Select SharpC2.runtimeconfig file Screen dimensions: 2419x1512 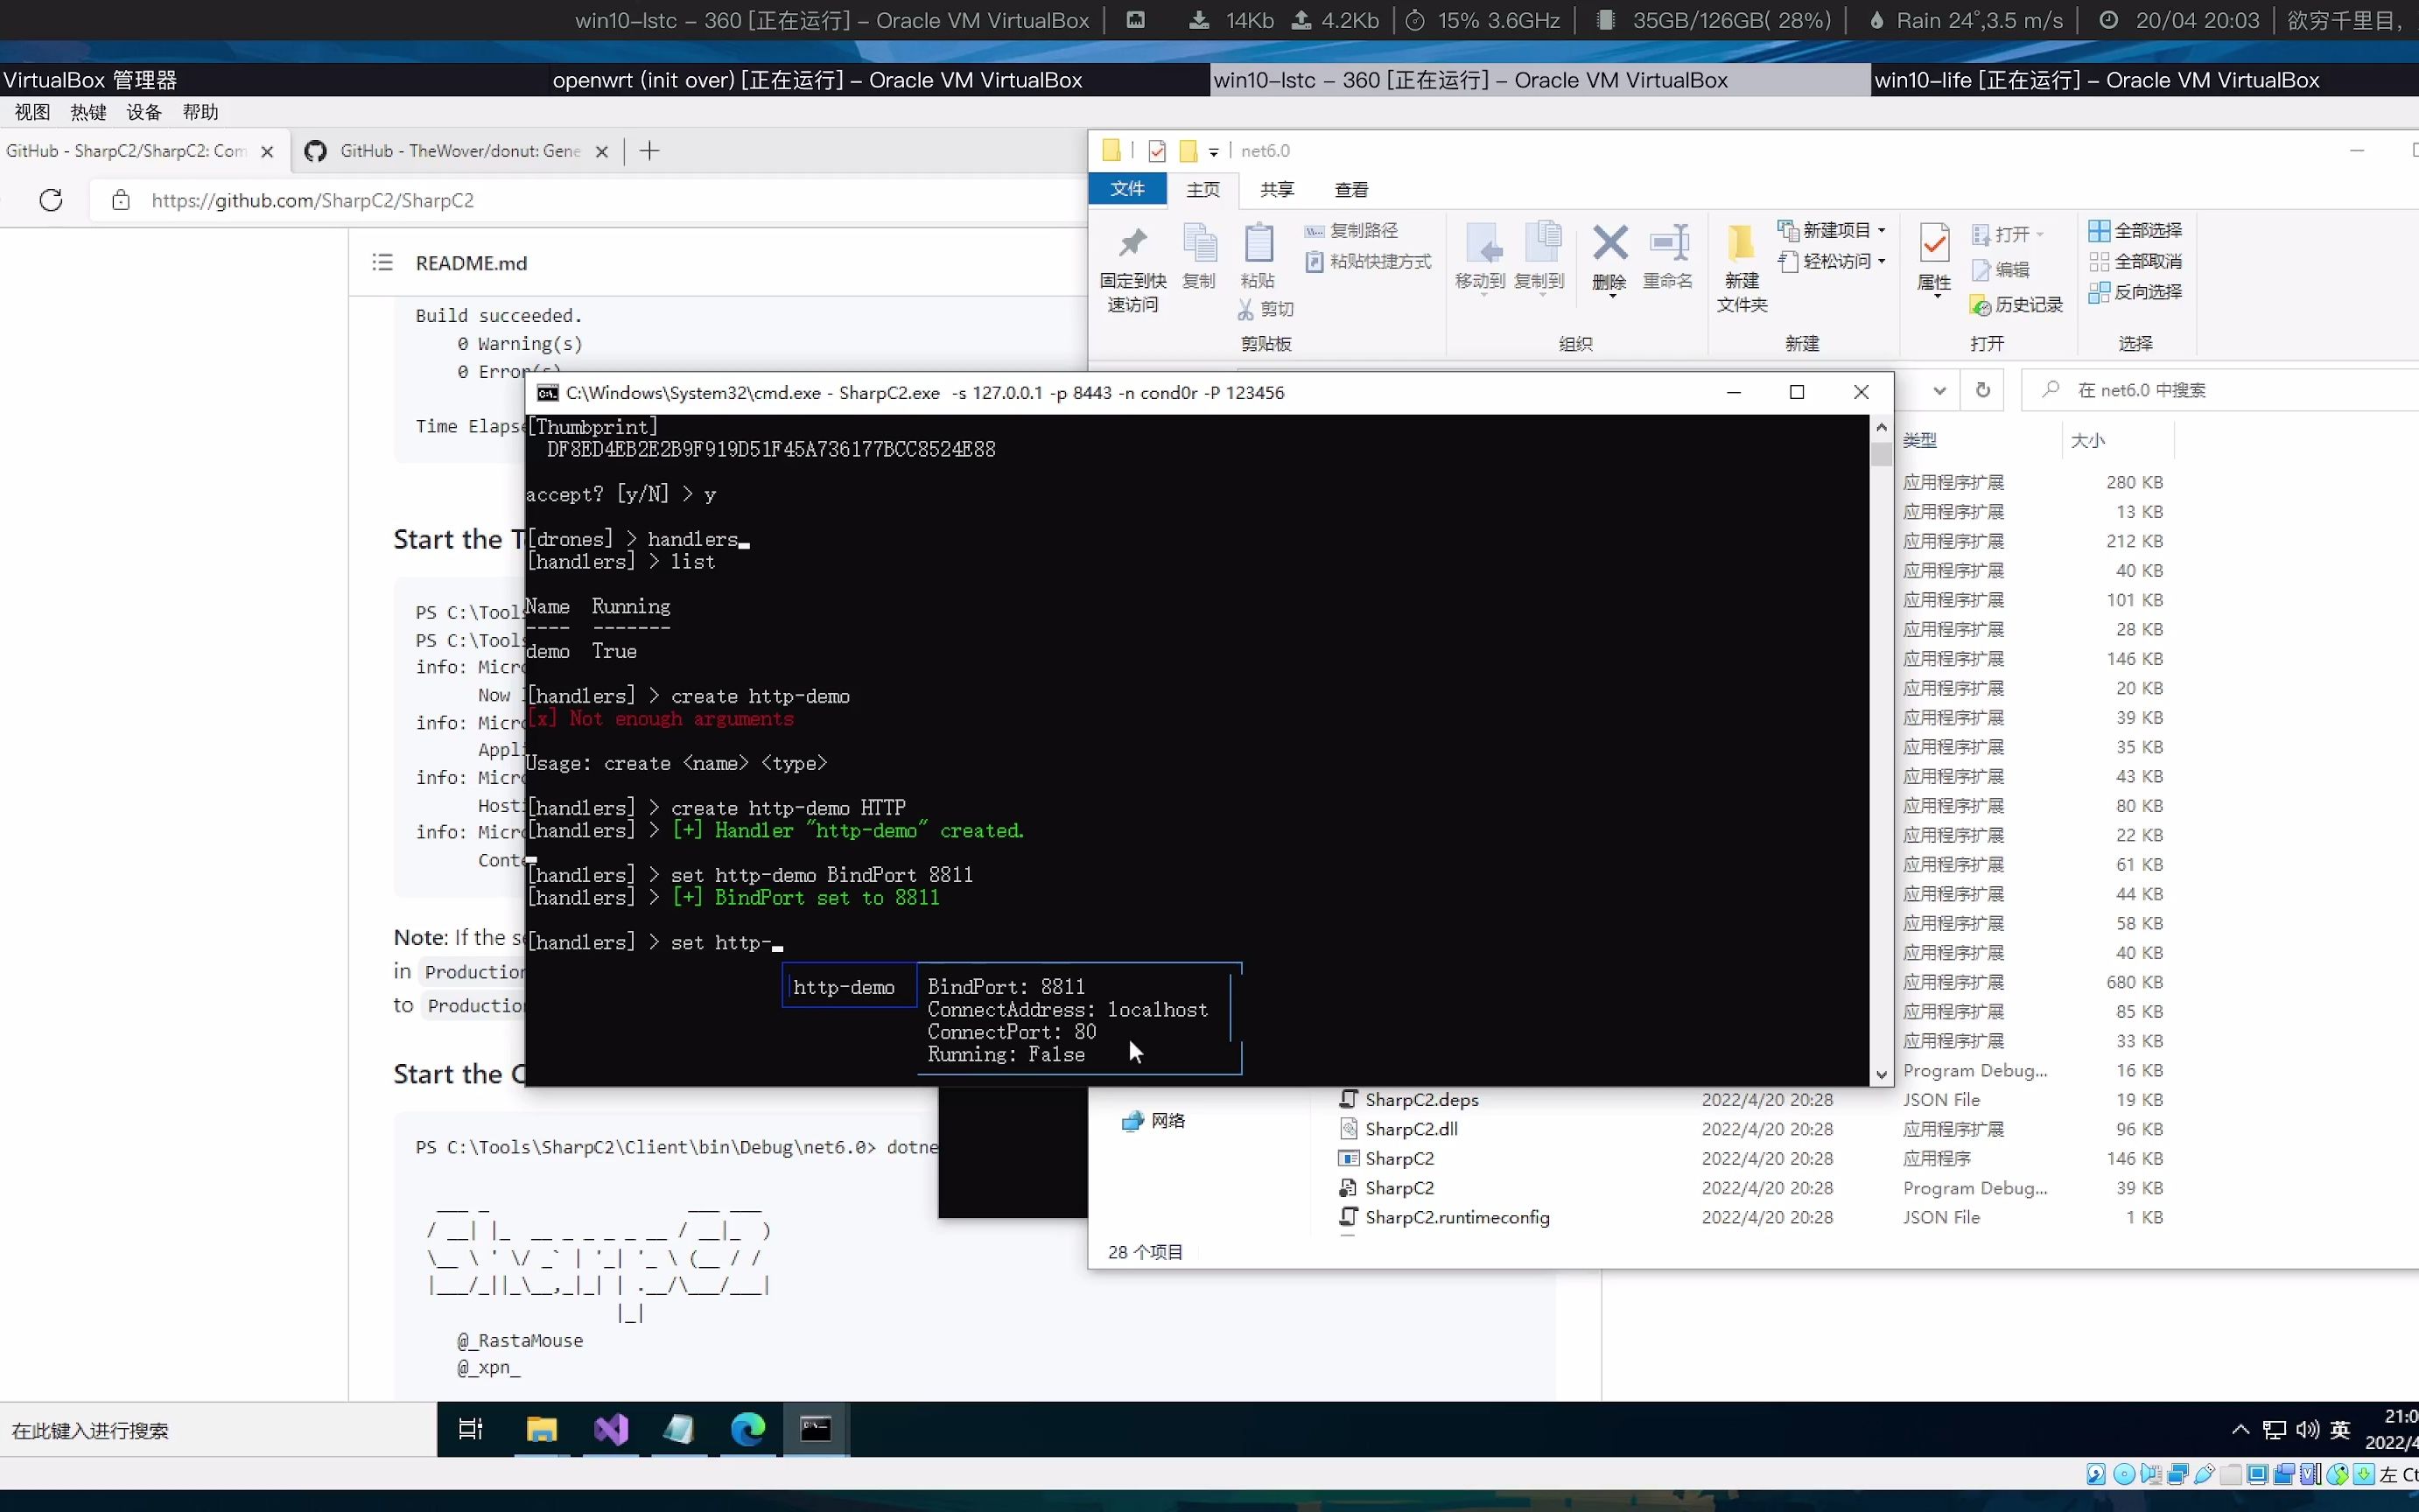[x=1457, y=1218]
